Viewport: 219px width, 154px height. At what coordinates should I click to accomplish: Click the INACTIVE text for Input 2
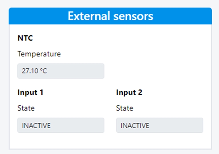pyautogui.click(x=135, y=126)
